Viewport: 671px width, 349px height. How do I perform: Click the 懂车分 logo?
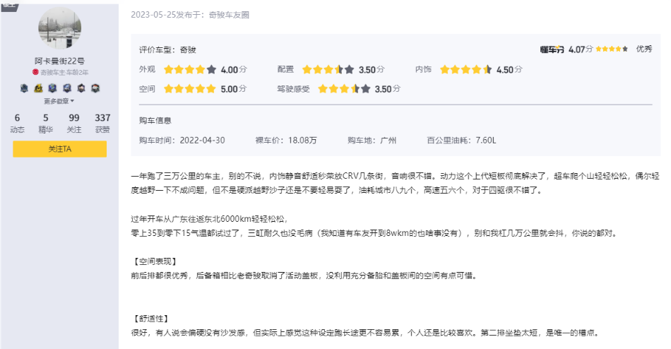(x=552, y=49)
